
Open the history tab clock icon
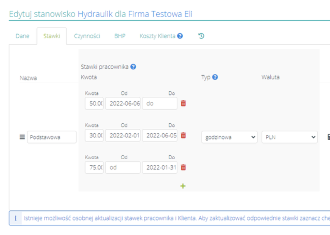tap(201, 36)
